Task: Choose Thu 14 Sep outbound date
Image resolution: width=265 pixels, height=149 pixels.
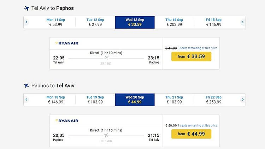Action: [x=175, y=22]
